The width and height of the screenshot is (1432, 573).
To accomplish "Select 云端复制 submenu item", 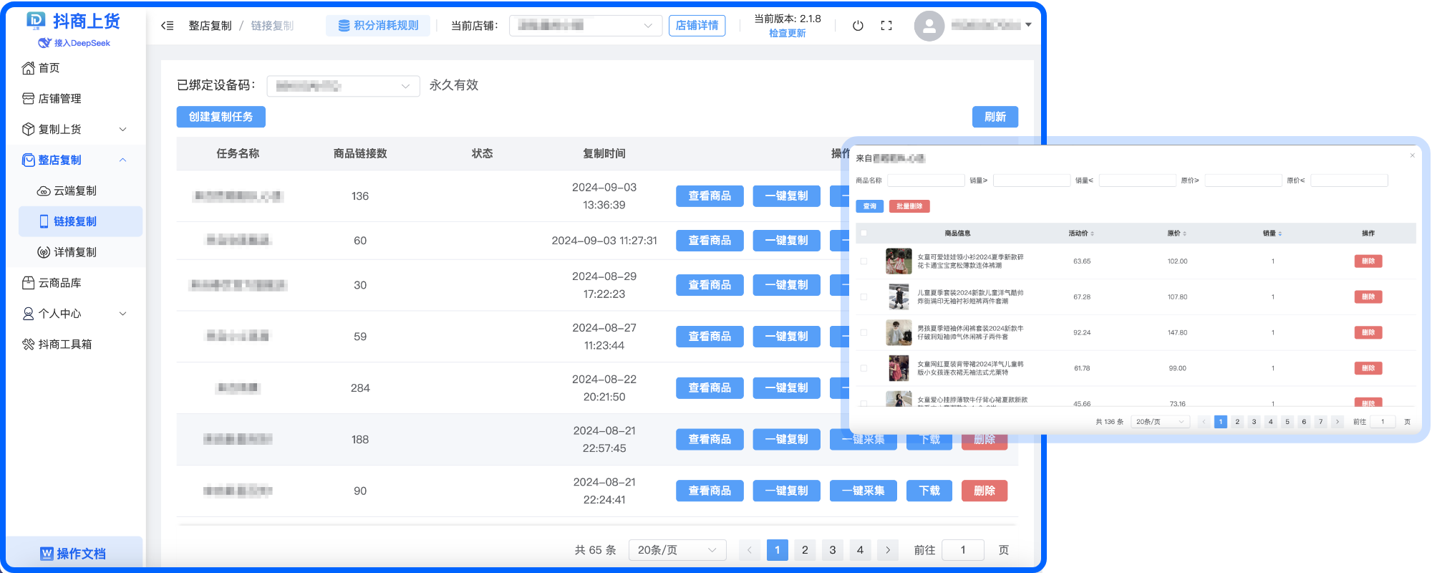I will pyautogui.click(x=74, y=191).
